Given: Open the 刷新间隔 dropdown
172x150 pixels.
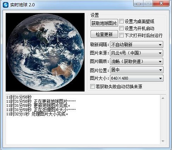Looking at the screenshot, I should (x=137, y=45).
